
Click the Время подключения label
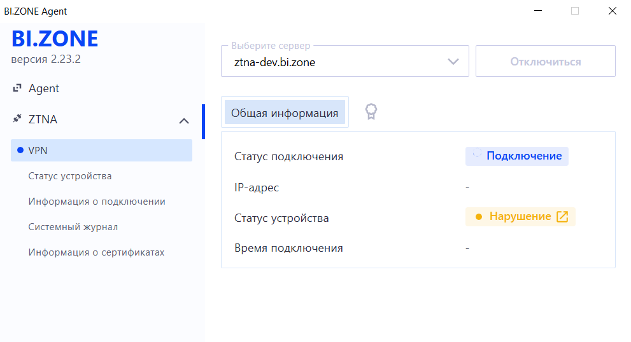(288, 248)
